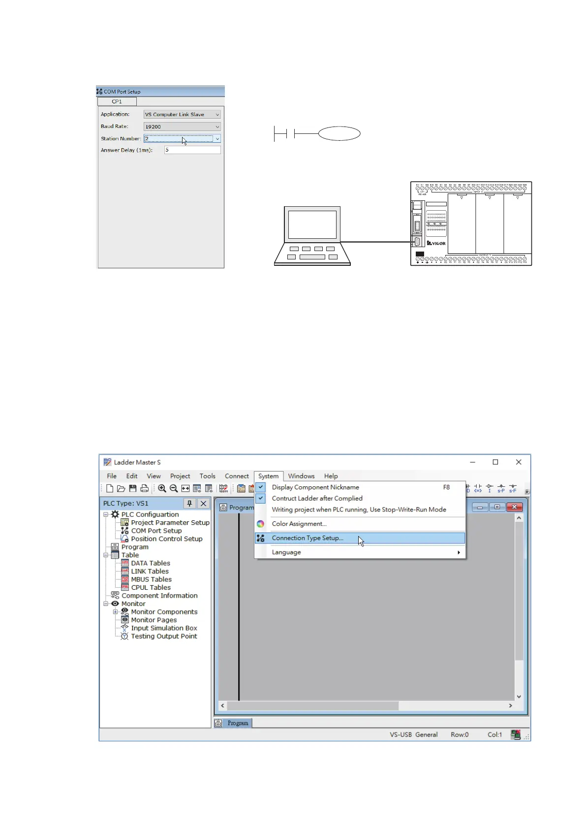Screen dimensions: 586x829
Task: Collapse the Table tree node
Action: tap(106, 555)
